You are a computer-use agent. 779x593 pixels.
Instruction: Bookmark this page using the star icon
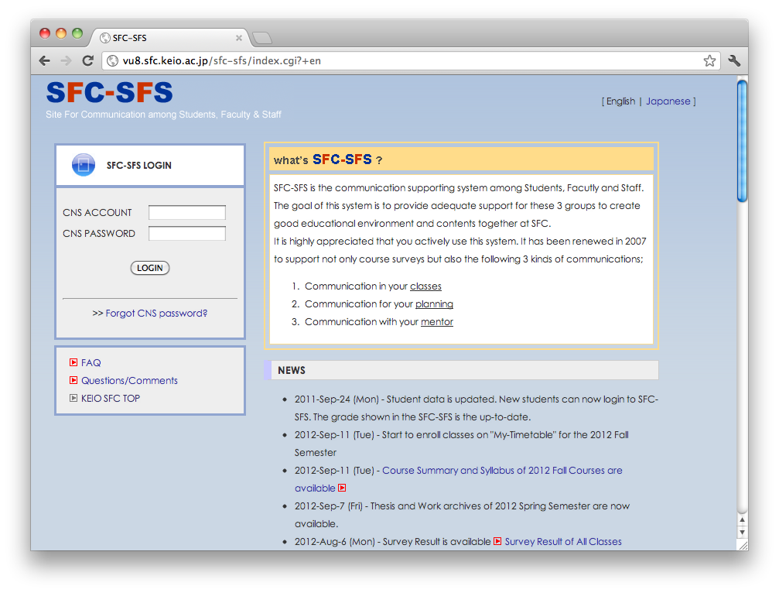pos(709,60)
